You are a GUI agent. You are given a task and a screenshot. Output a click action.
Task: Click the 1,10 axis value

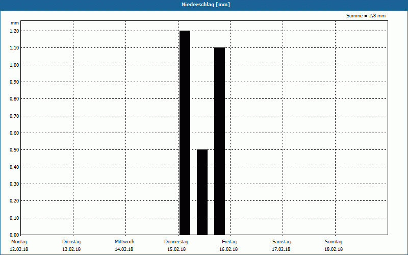click(x=14, y=48)
